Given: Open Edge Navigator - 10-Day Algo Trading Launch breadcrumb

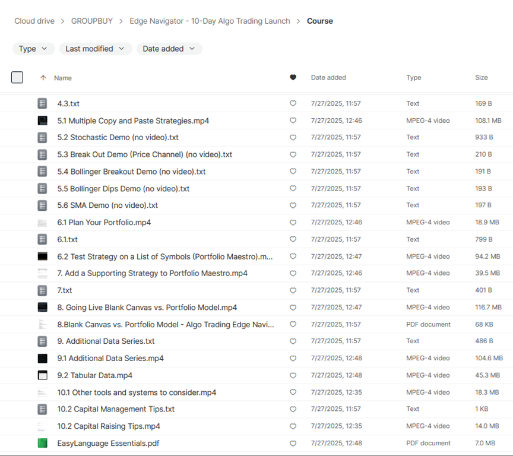Looking at the screenshot, I should [210, 21].
